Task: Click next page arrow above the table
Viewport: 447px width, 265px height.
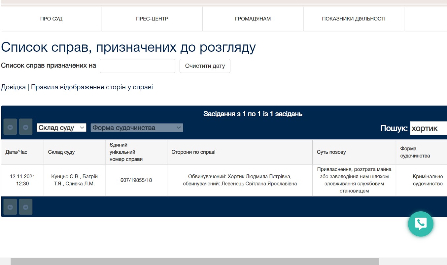Action: [x=26, y=127]
